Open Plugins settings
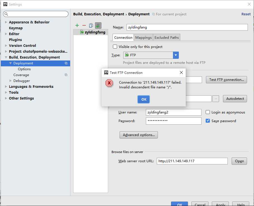 15,40
